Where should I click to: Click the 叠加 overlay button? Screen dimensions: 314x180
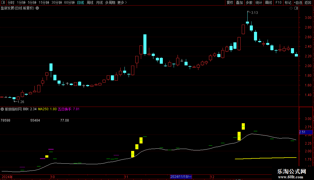coord(239,2)
